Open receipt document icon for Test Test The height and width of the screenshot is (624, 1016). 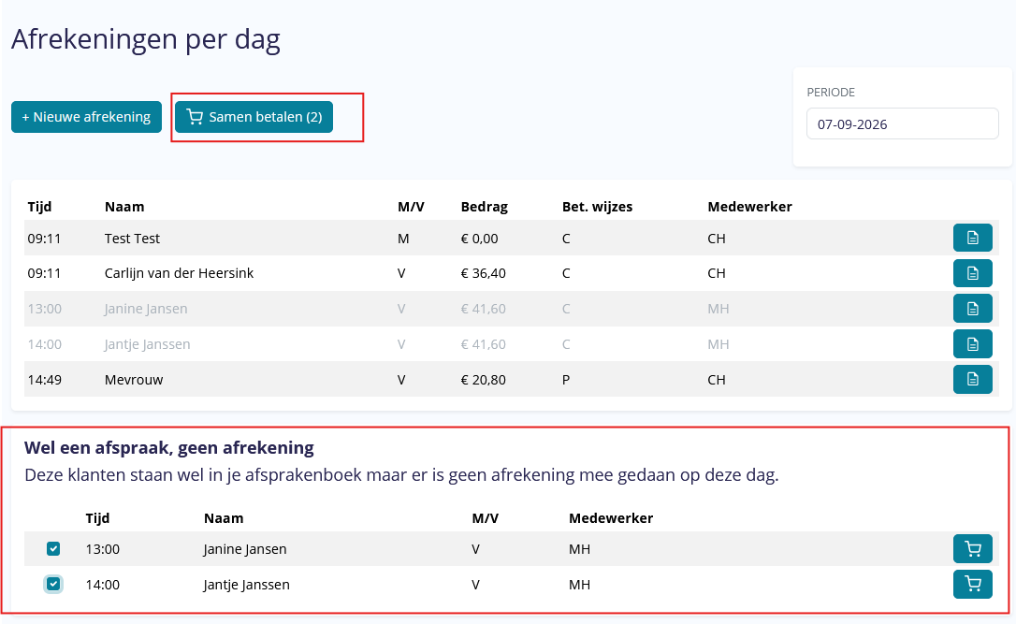972,238
